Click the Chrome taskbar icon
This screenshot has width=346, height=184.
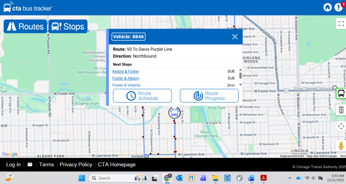tap(167, 178)
